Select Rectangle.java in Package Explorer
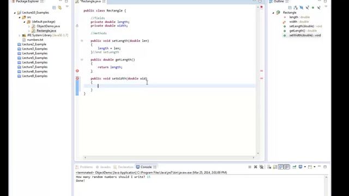Viewport: 349px width, 196px height. (46, 30)
